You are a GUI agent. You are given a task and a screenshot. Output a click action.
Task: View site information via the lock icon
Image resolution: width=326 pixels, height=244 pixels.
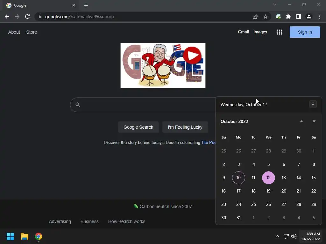pyautogui.click(x=40, y=17)
